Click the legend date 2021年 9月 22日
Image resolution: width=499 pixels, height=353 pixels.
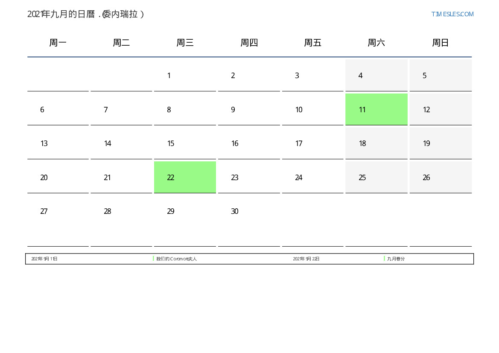tap(306, 259)
